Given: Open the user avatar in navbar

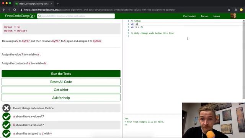Looking at the screenshot, I should coord(233,16).
